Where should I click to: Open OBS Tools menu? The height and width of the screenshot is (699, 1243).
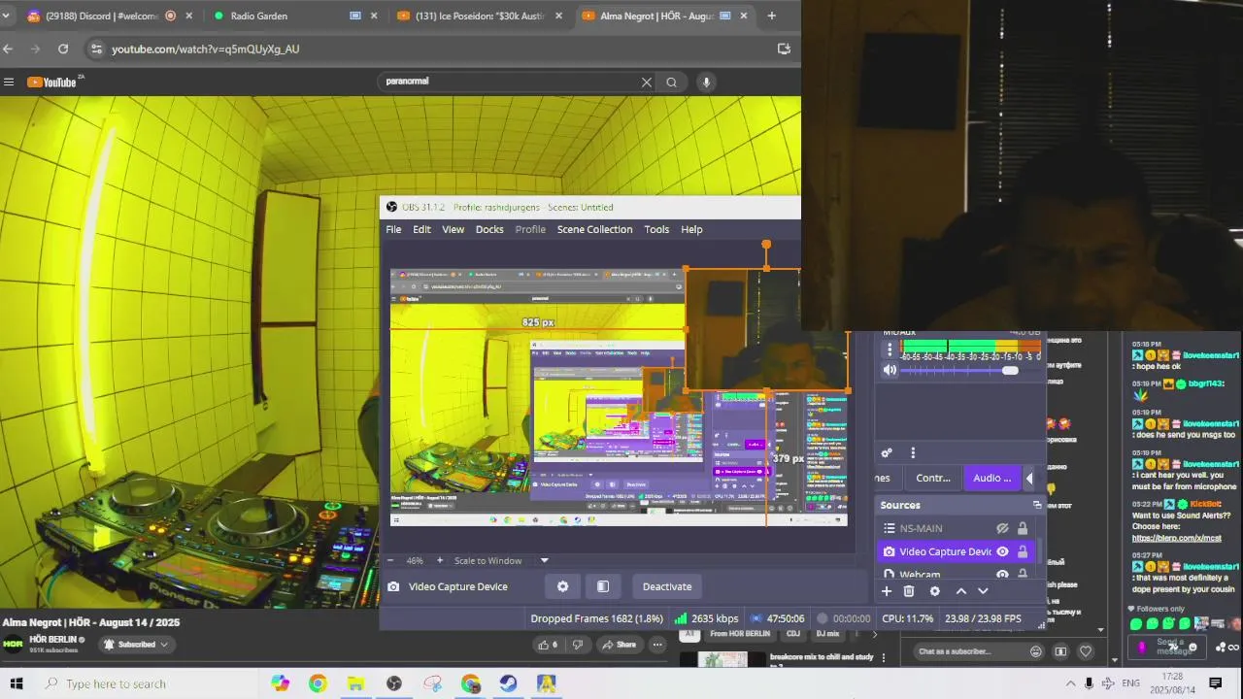pyautogui.click(x=656, y=229)
